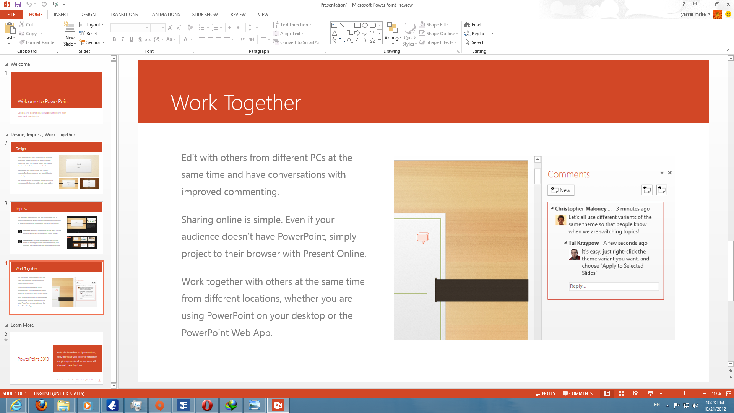Align text right in Paragraph group
Image resolution: width=734 pixels, height=413 pixels.
tap(219, 39)
